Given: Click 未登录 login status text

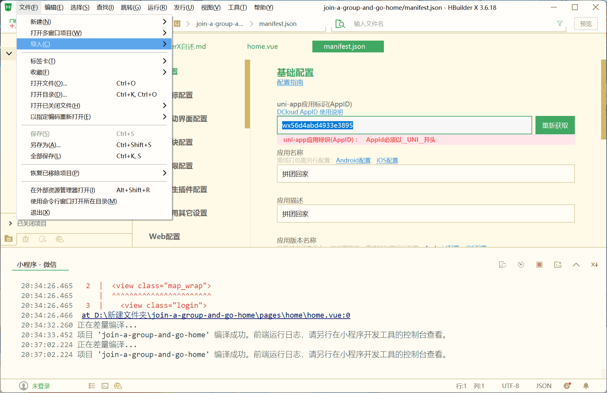Looking at the screenshot, I should point(41,386).
